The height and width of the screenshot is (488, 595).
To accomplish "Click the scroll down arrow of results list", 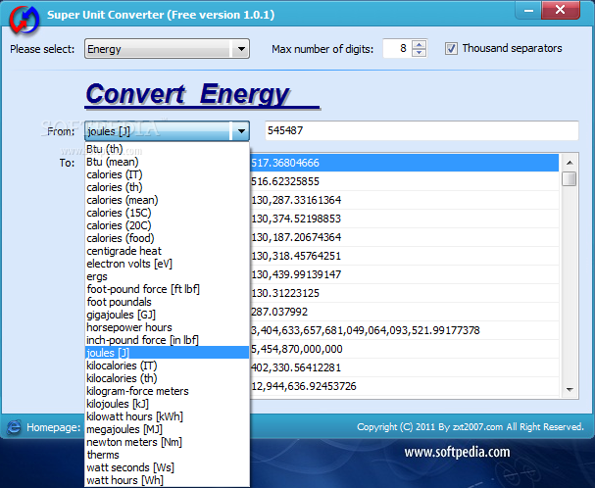I will 570,389.
